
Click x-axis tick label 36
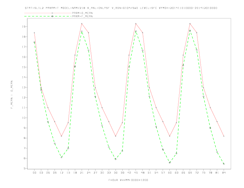tap(116, 173)
